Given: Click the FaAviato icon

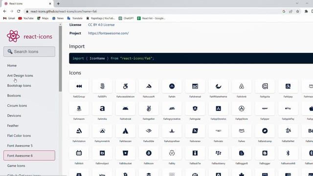Looking at the screenshot, I should pyautogui.click(x=219, y=131).
